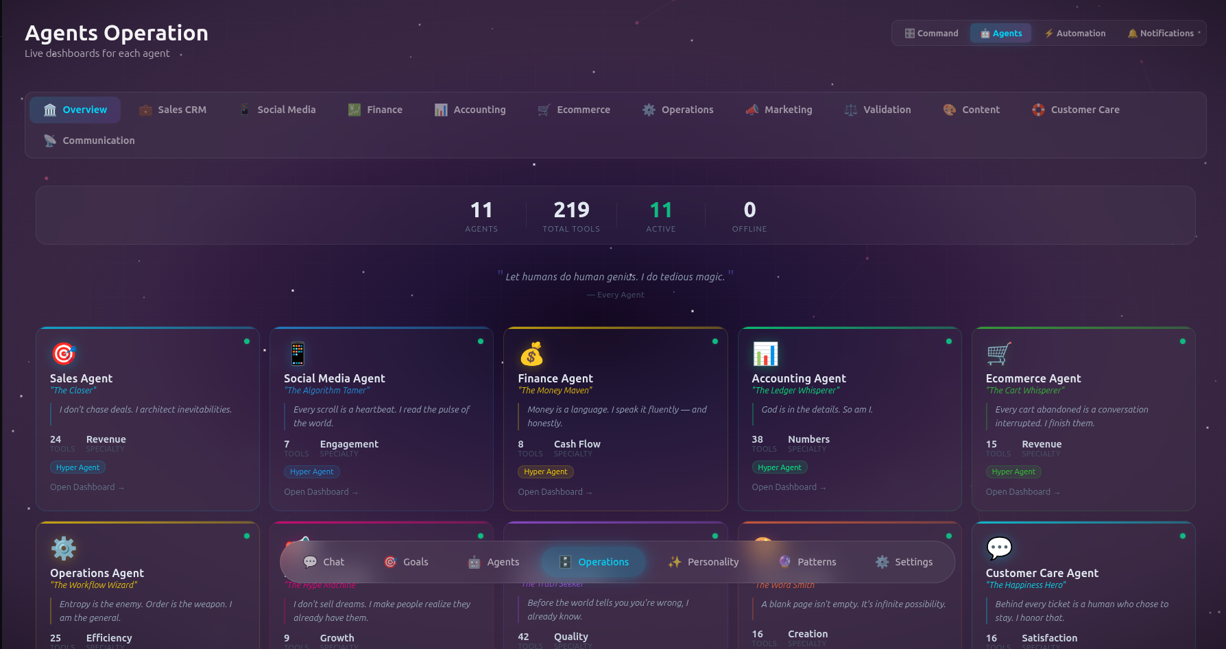Click the Finance Agent money bag icon
The height and width of the screenshot is (649, 1226).
pos(531,354)
